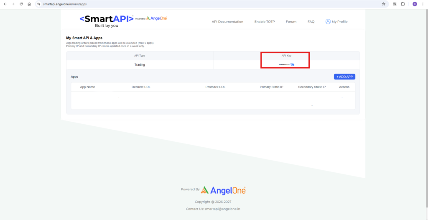Click the Copyright @ 2026-2027 text

coord(213,202)
